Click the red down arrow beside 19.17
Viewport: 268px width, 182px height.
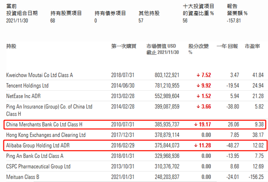(x=196, y=125)
